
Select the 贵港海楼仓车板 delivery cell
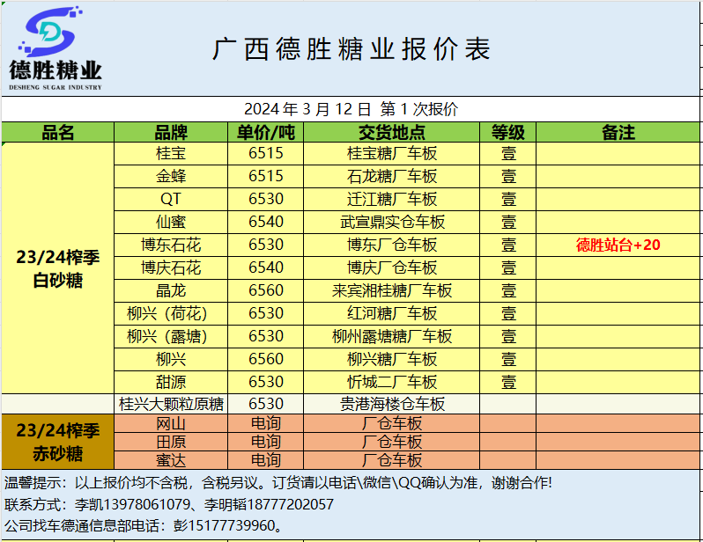(x=392, y=404)
